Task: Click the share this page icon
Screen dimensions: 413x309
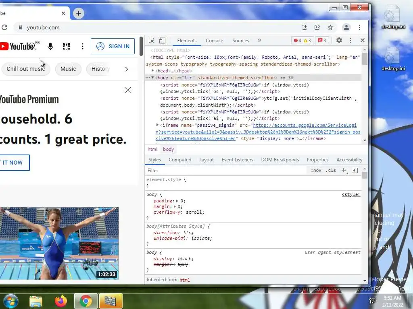Action: point(317,27)
